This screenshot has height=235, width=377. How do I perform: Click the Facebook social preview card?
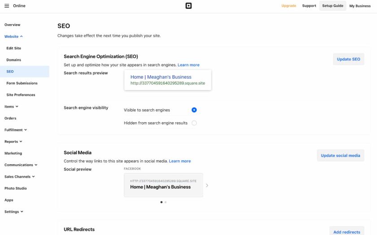tap(163, 185)
